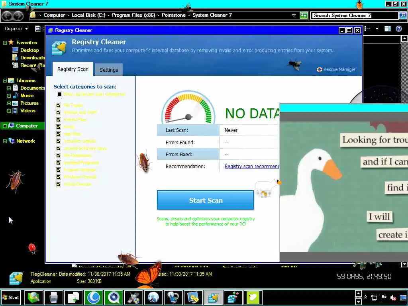Click the muted volume tray icon
This screenshot has width=408, height=306.
tap(393, 297)
